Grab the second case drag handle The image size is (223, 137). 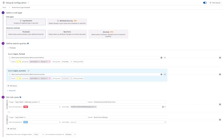point(7,120)
